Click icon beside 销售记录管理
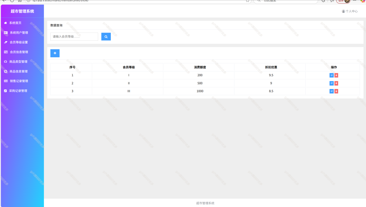Image resolution: width=366 pixels, height=207 pixels. pos(6,81)
